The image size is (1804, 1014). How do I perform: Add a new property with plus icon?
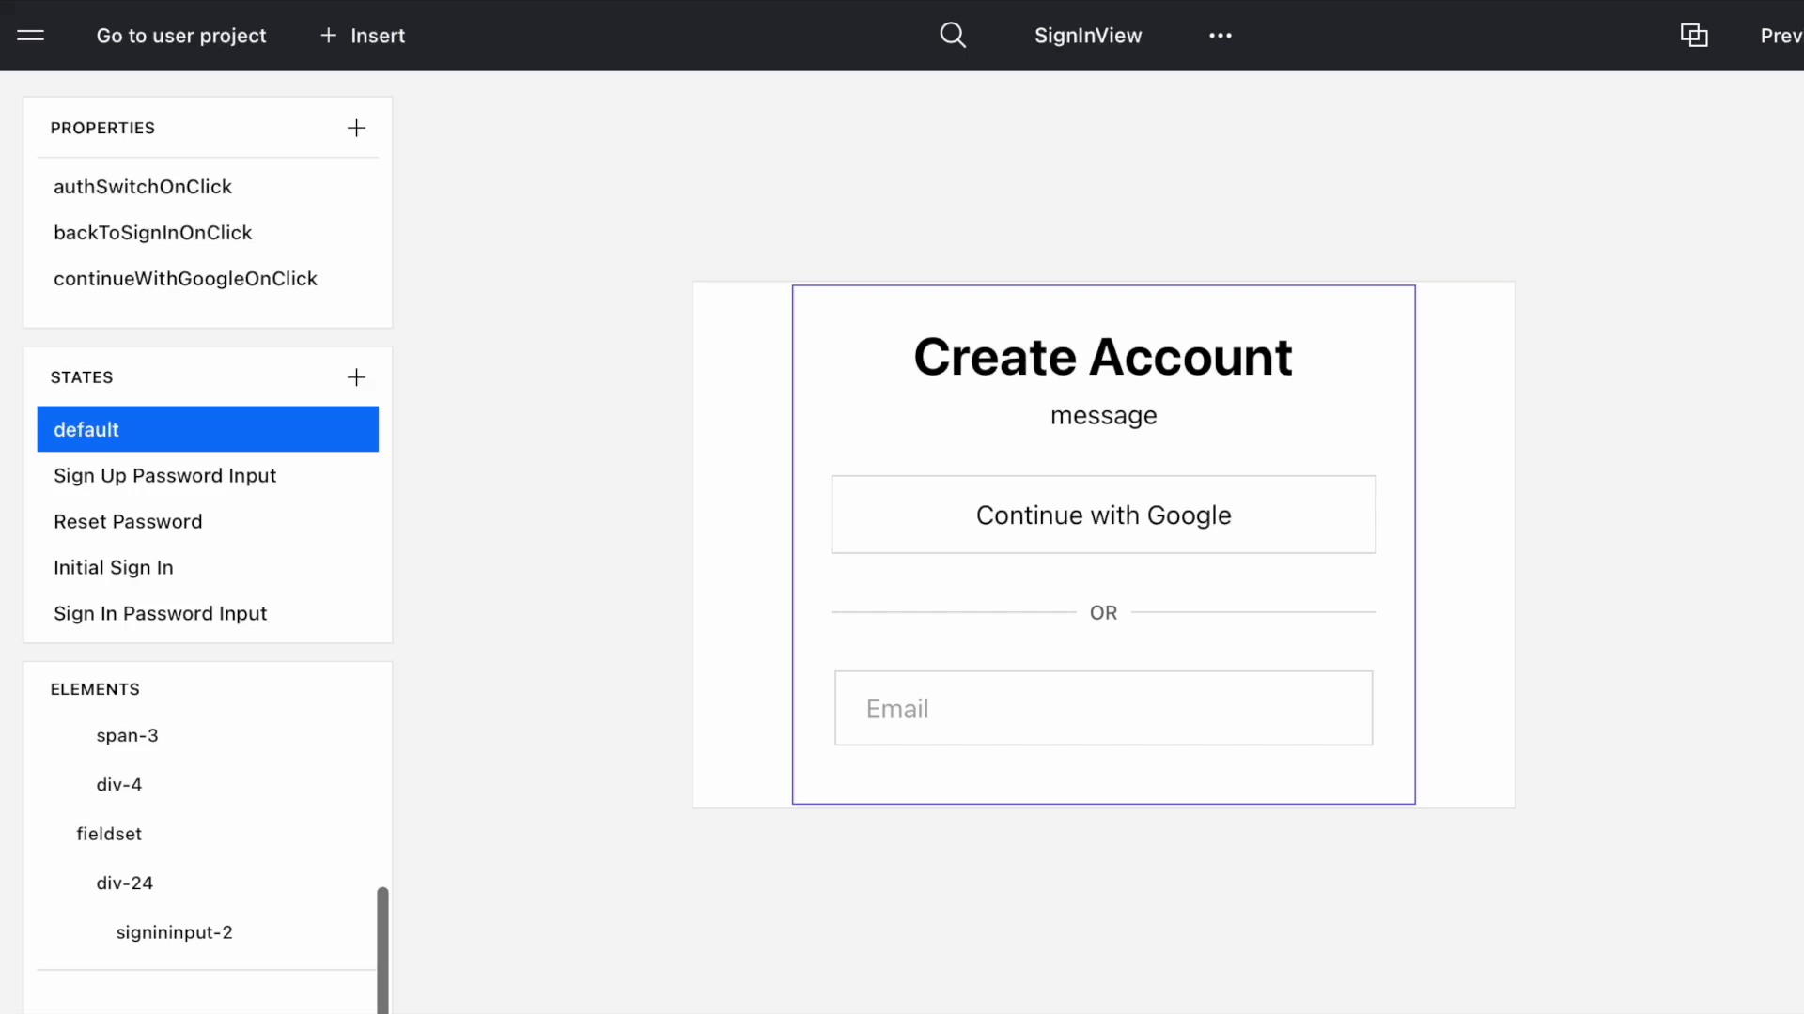(x=356, y=128)
